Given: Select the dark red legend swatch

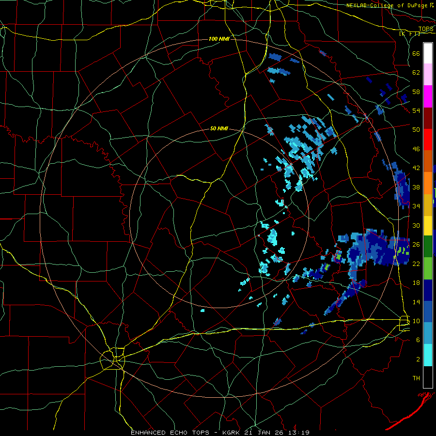Looking at the screenshot, I should coord(428,118).
